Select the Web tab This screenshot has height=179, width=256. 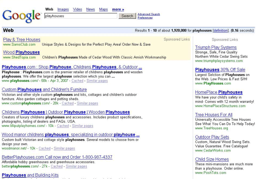tap(49, 9)
